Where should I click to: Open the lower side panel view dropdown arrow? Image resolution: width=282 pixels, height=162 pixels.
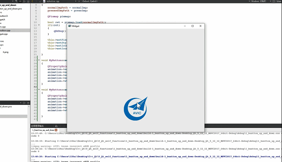(21, 103)
